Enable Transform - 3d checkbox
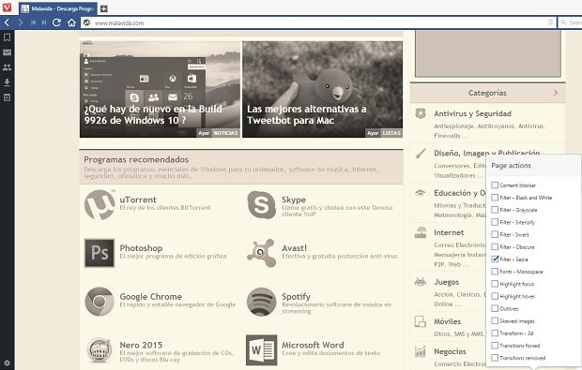Viewport: 582px width, 370px height. (x=495, y=333)
